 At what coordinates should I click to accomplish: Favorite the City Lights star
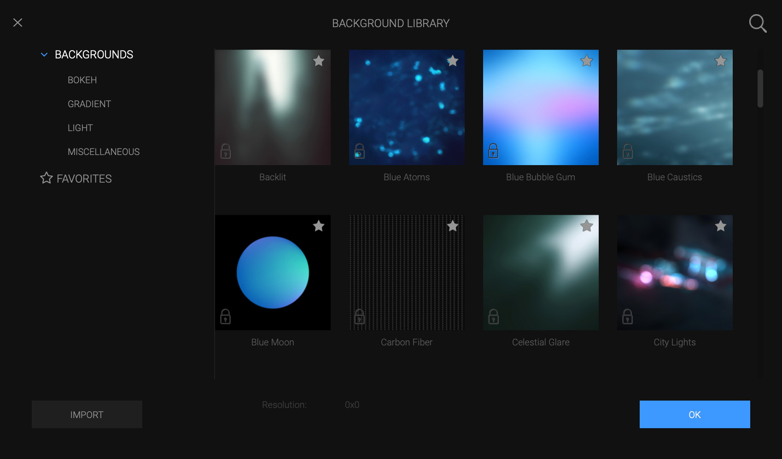721,226
